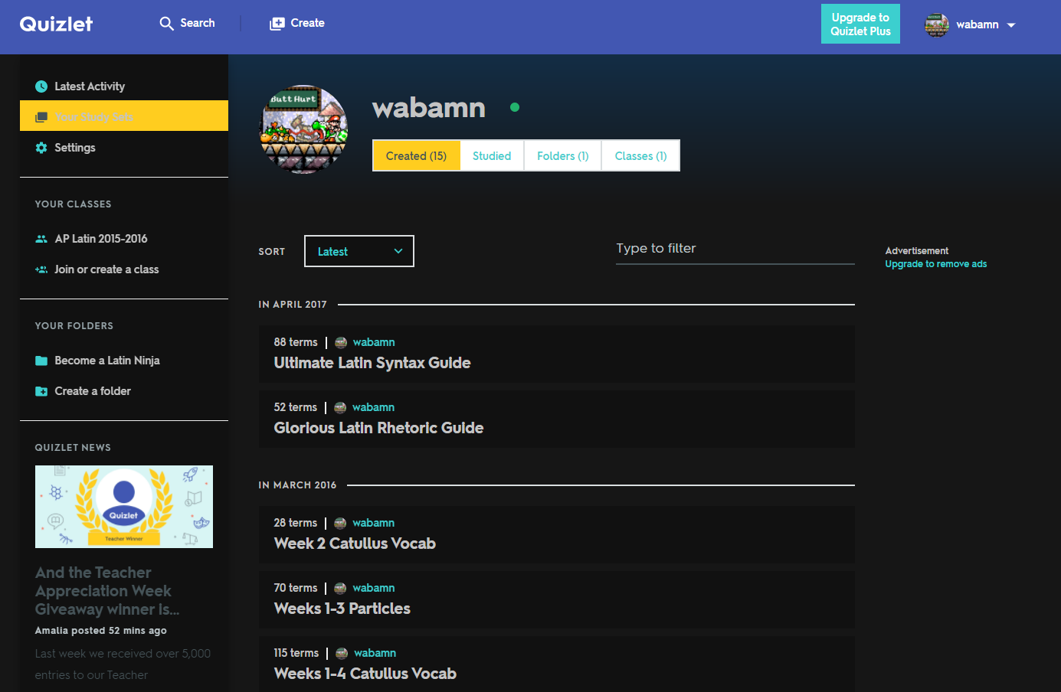Open the Ultimate Latin Syntax Guide set
This screenshot has width=1061, height=692.
click(372, 362)
